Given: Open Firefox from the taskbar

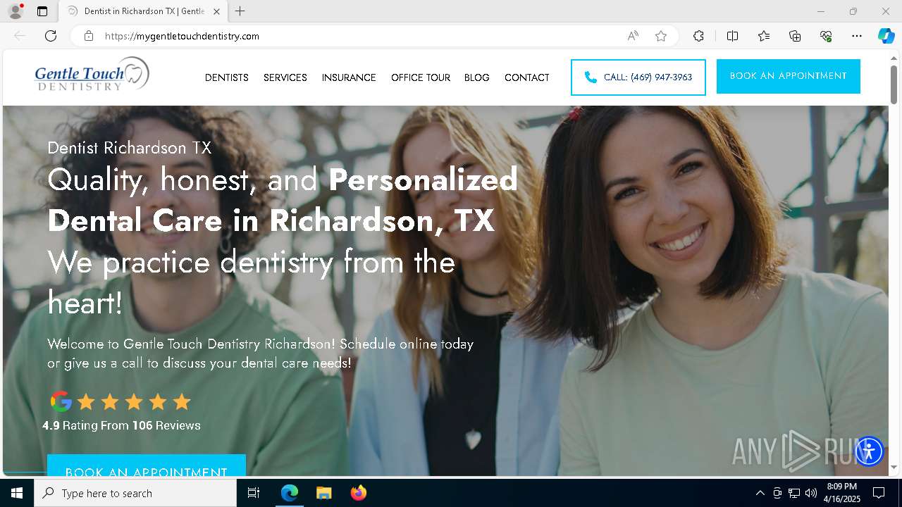Looking at the screenshot, I should click(x=359, y=493).
